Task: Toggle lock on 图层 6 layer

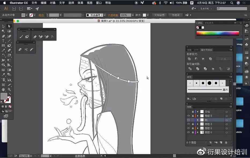Action: pos(193,132)
